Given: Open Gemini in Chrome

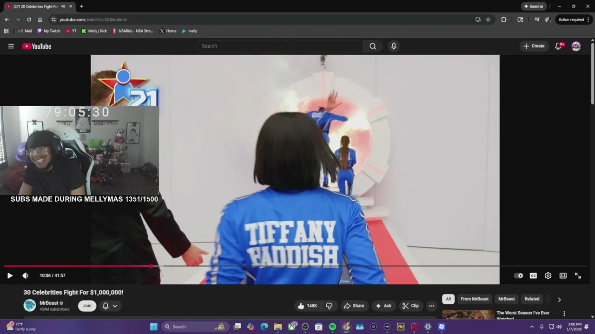Looking at the screenshot, I should [x=534, y=6].
